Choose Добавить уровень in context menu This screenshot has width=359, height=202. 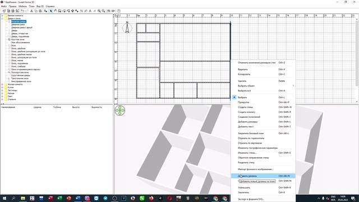click(x=263, y=176)
